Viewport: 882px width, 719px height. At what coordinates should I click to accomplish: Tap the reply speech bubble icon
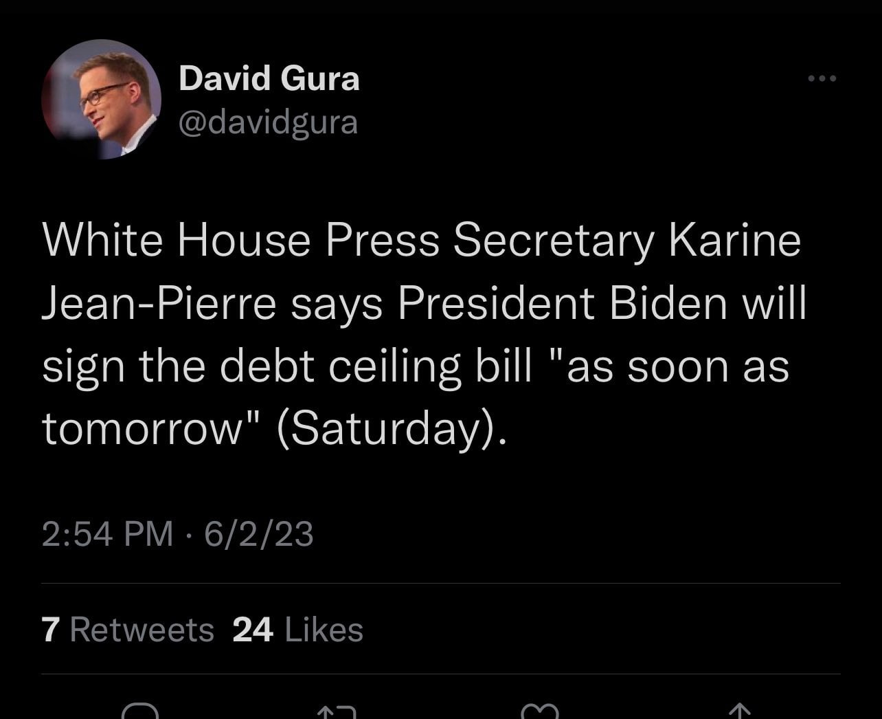(140, 711)
